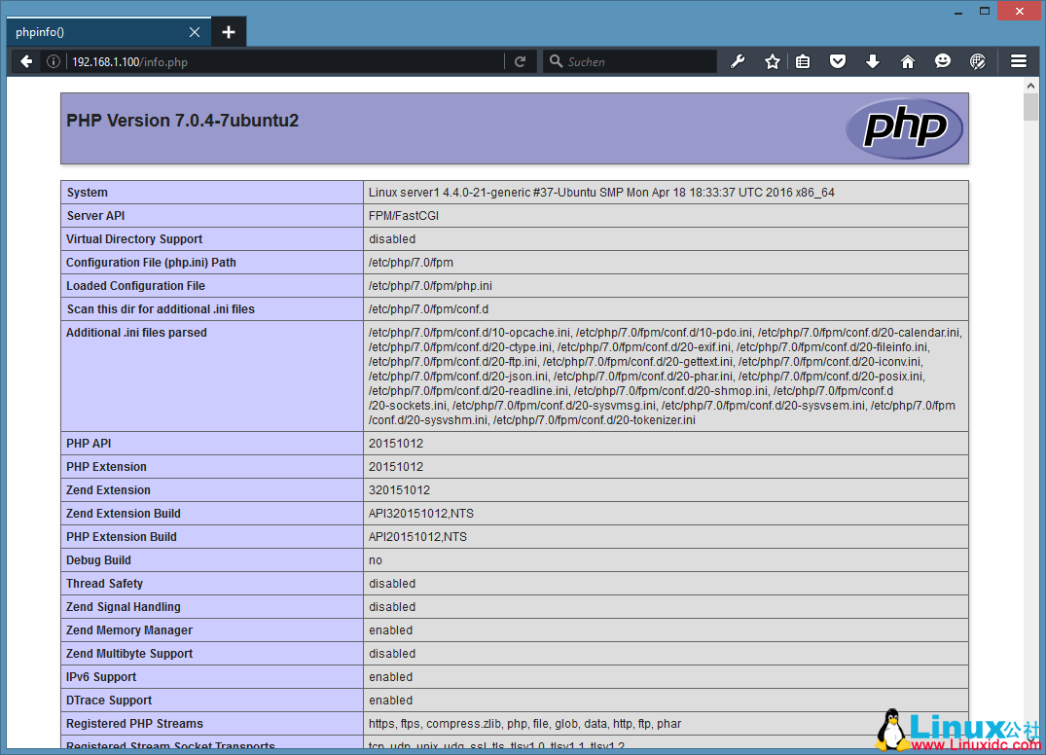Click the PHP logo link
The width and height of the screenshot is (1046, 755).
(904, 127)
